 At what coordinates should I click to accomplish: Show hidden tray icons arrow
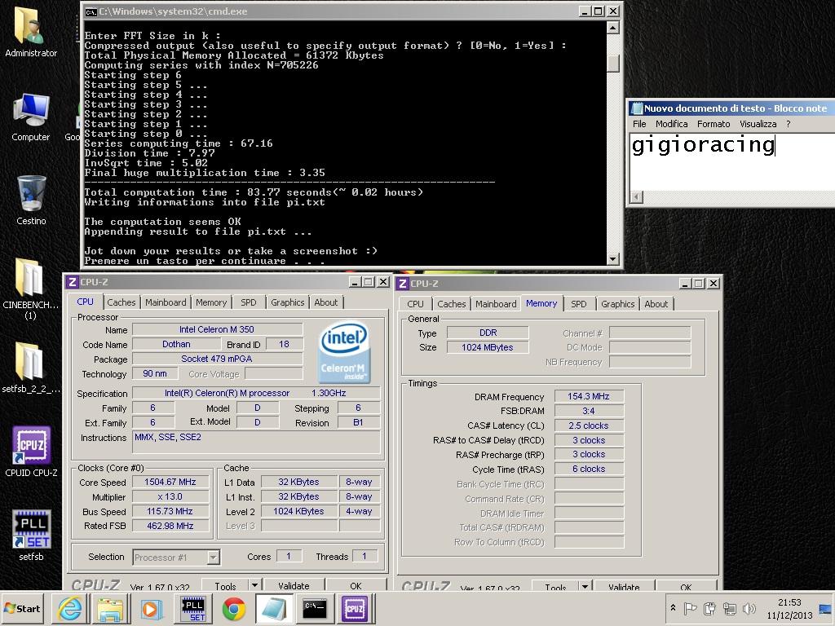pyautogui.click(x=673, y=608)
